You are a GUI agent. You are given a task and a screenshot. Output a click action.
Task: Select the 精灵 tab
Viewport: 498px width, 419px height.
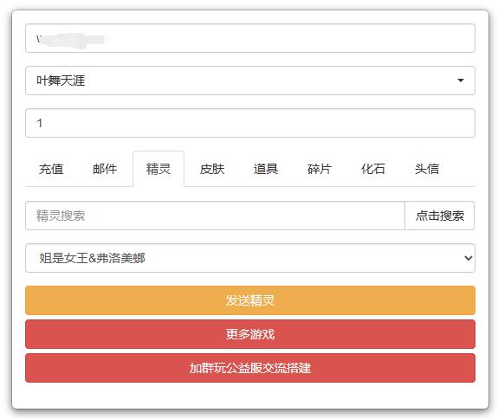tap(158, 169)
